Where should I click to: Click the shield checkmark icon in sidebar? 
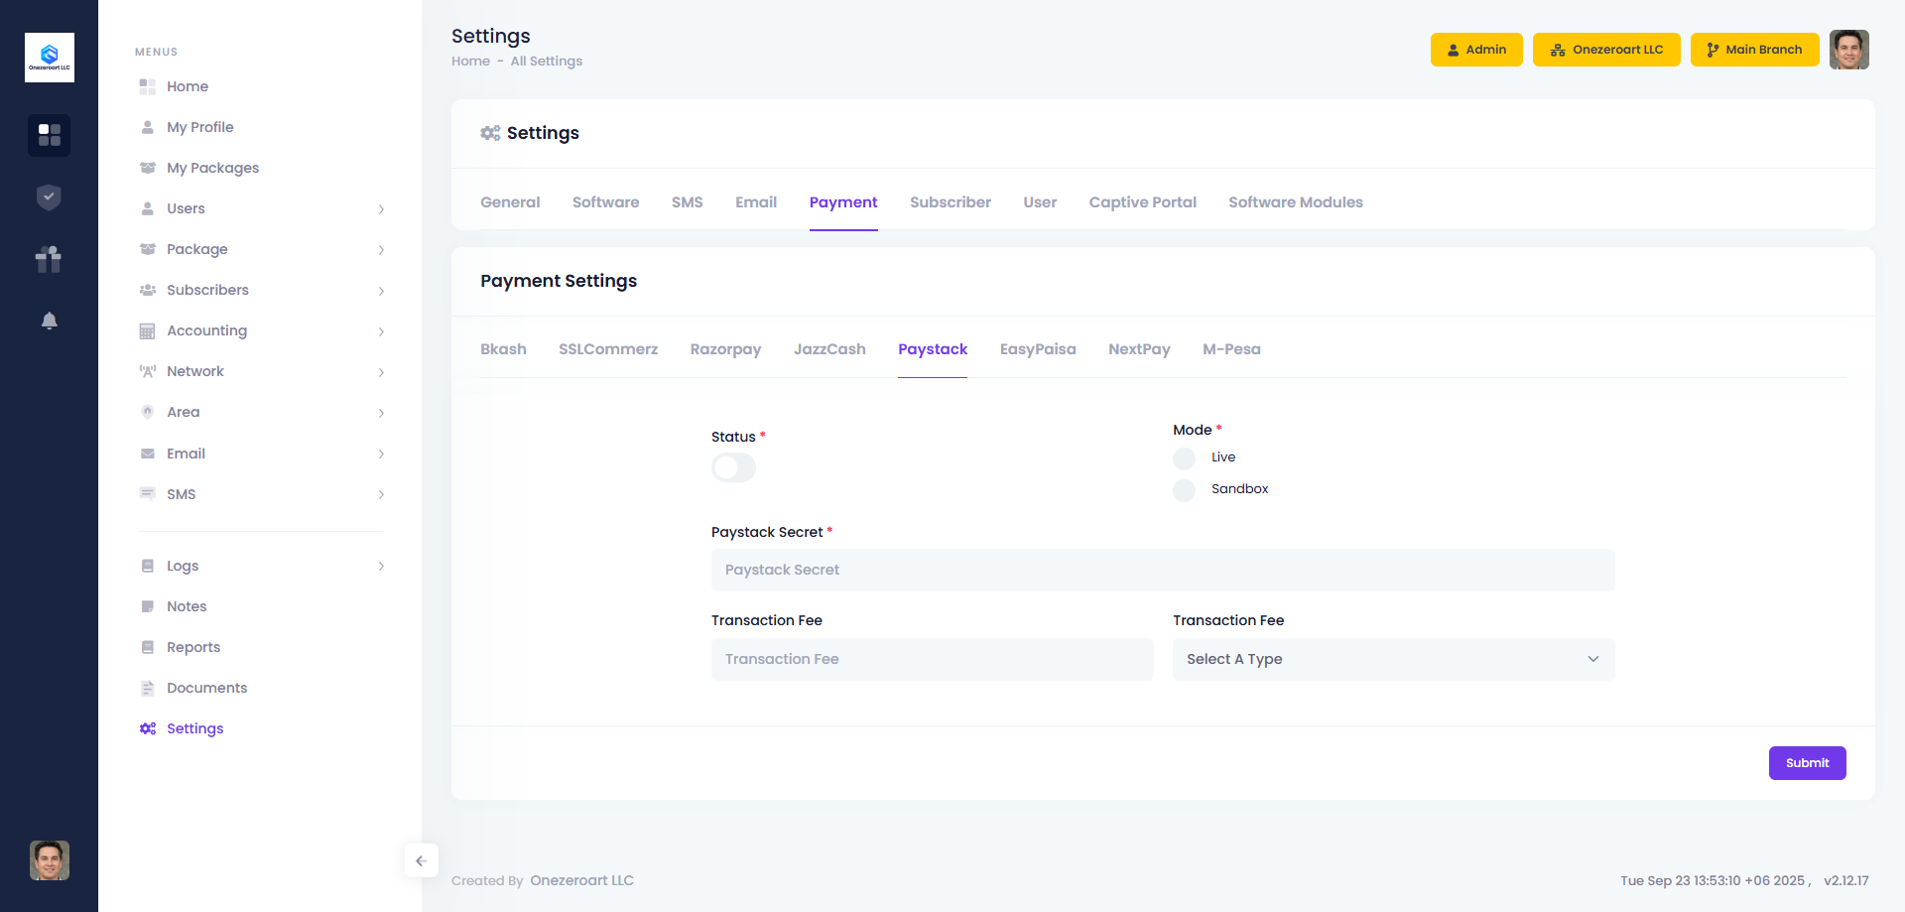(x=49, y=197)
